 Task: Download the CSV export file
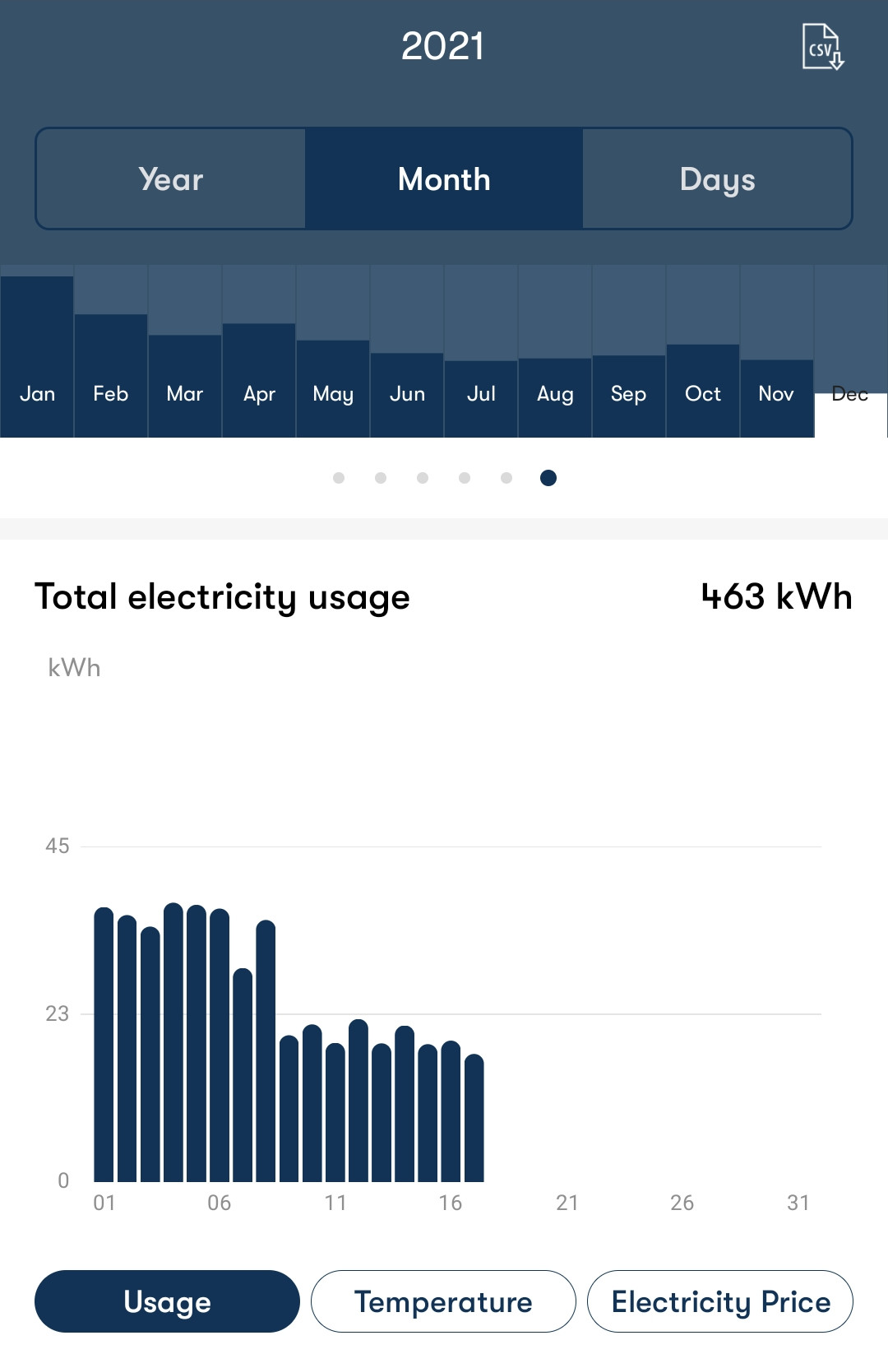click(822, 47)
